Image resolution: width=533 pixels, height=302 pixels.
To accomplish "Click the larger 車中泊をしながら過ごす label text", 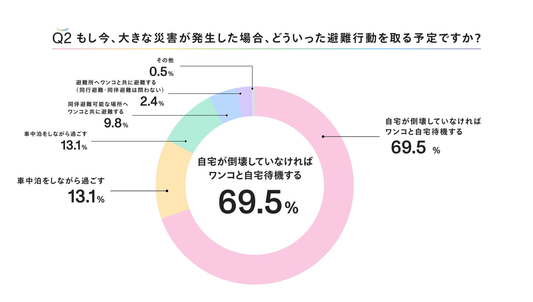I will tap(61, 181).
